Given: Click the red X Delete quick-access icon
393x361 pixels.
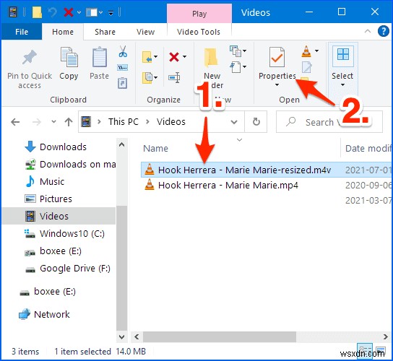Looking at the screenshot, I should [x=69, y=12].
